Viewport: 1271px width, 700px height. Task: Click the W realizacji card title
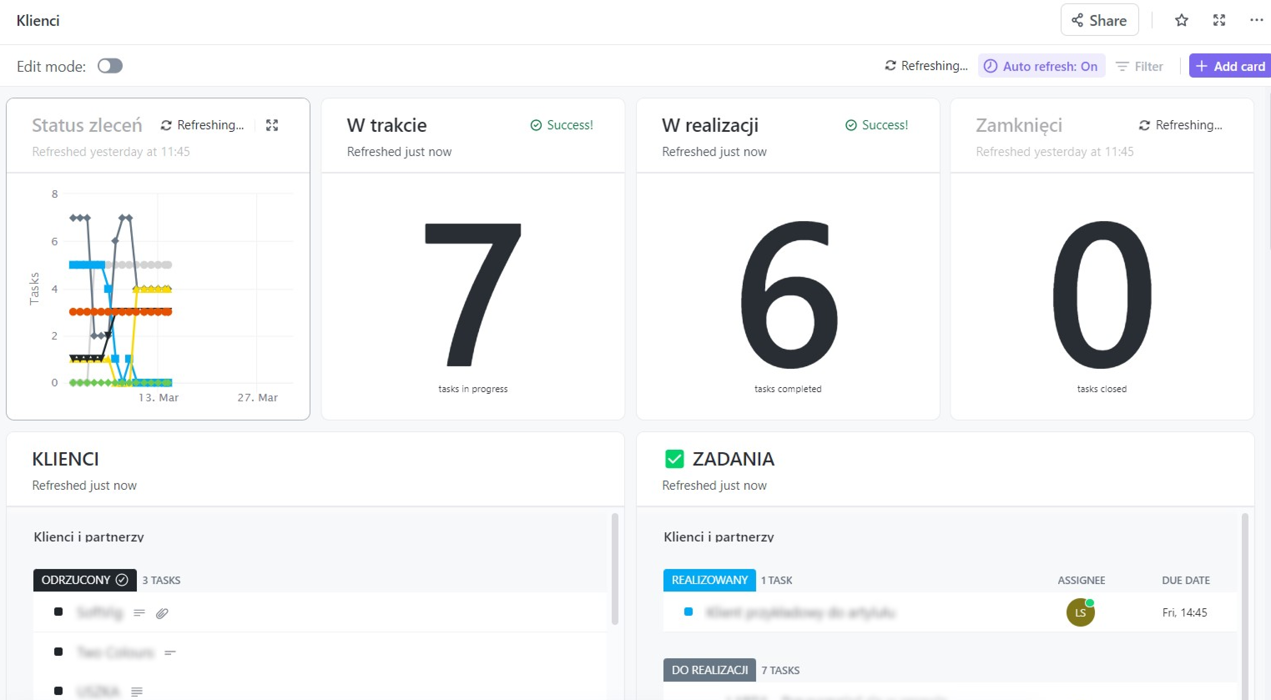pos(710,125)
